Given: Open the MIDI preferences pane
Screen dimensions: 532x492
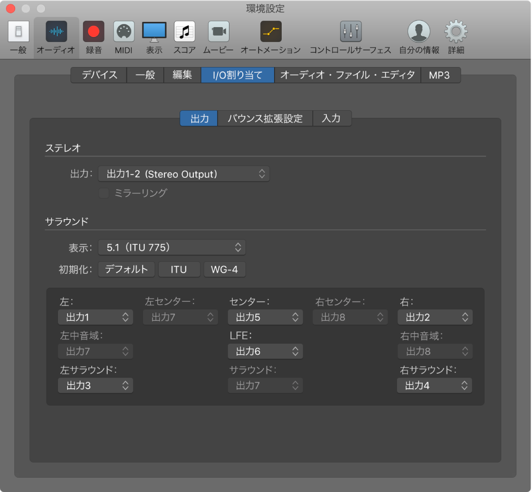Looking at the screenshot, I should (x=123, y=38).
